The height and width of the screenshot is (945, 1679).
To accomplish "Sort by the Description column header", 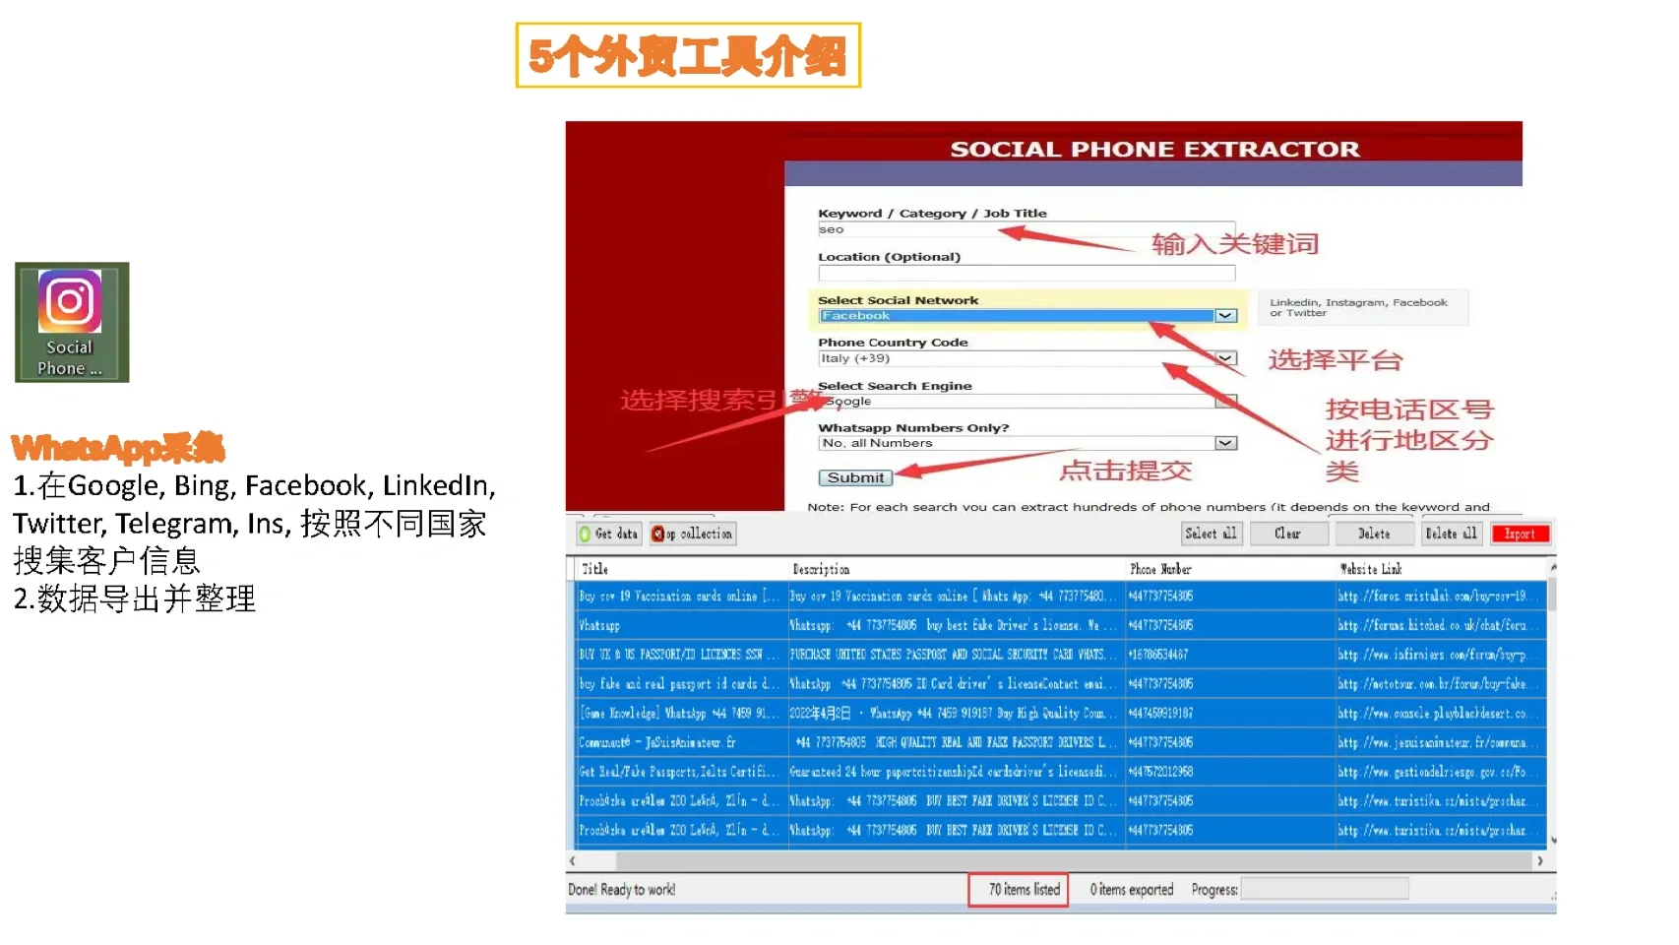I will 956,569.
